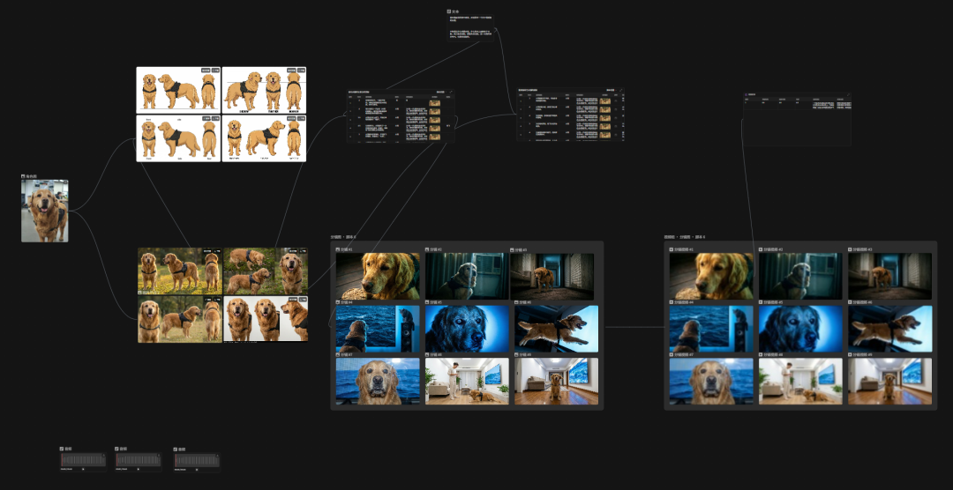Viewport: 953px width, 490px height.
Task: Select the man with dog living room video clip
Action: (x=800, y=382)
